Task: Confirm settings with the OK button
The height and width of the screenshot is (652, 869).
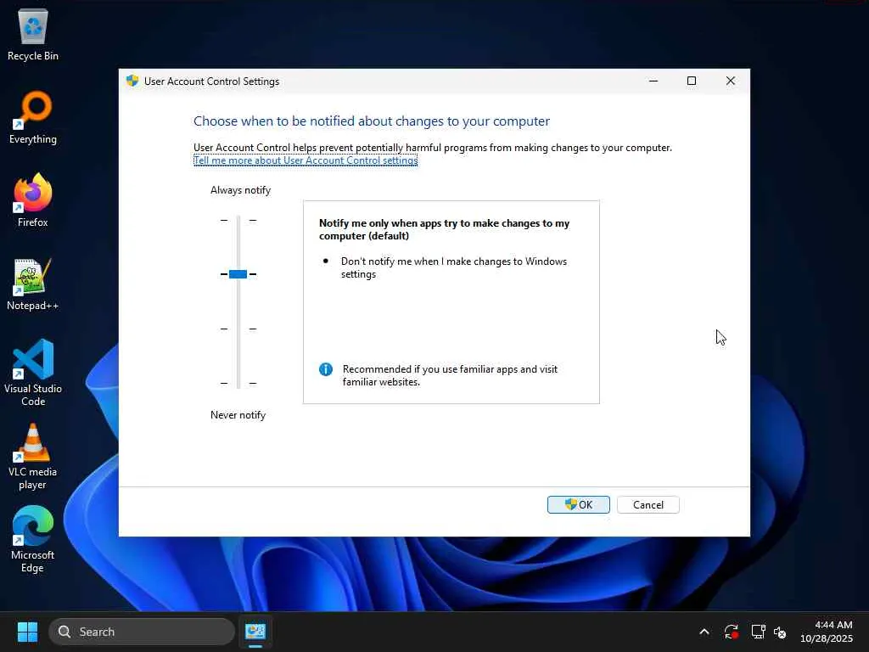Action: (x=579, y=504)
